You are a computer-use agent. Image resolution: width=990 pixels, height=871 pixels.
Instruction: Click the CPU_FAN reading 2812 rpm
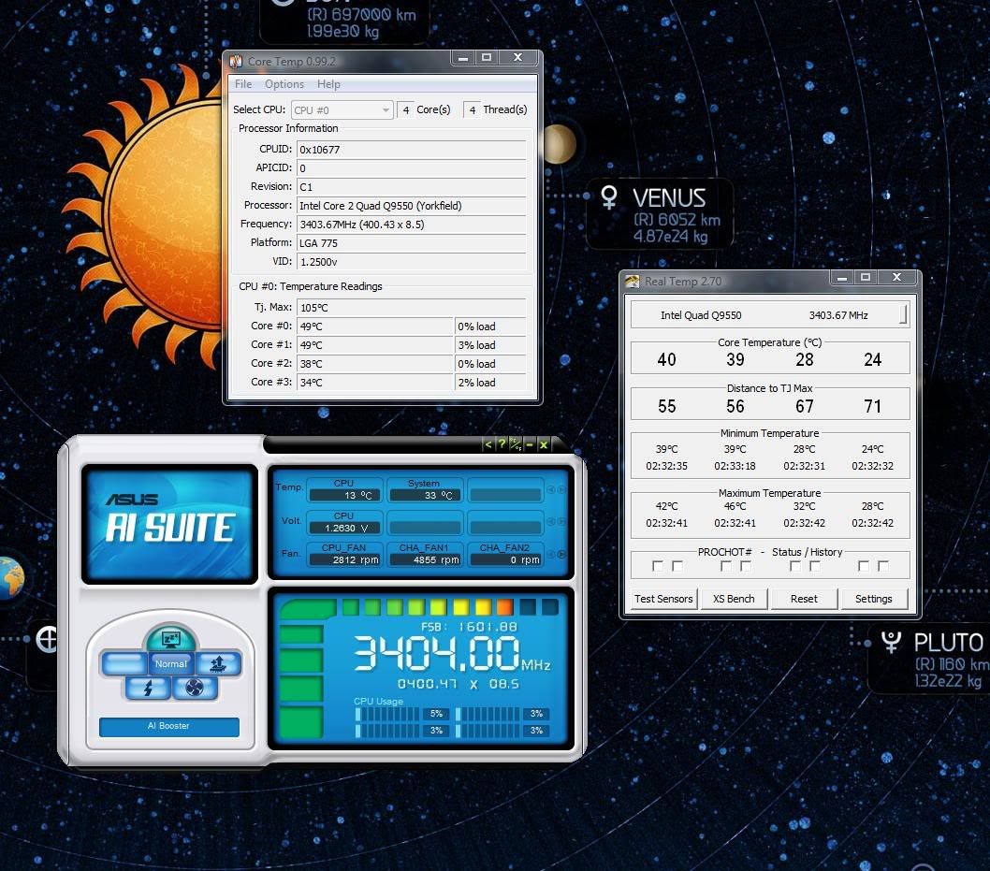click(344, 559)
